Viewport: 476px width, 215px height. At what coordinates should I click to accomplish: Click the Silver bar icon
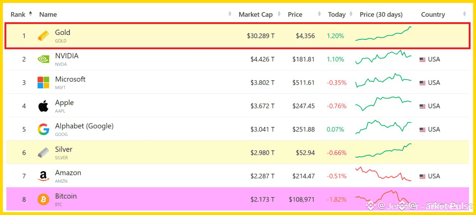tap(43, 153)
